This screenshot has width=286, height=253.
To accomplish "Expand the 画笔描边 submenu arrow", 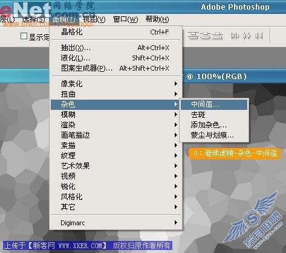I will 176,135.
